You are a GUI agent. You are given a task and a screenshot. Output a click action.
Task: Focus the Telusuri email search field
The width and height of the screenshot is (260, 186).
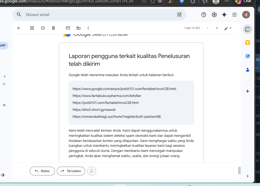tap(99, 14)
